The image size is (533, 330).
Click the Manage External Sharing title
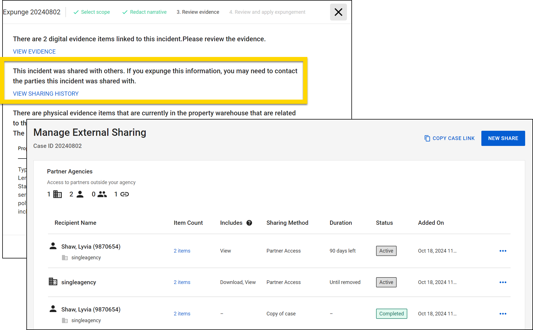pyautogui.click(x=90, y=132)
